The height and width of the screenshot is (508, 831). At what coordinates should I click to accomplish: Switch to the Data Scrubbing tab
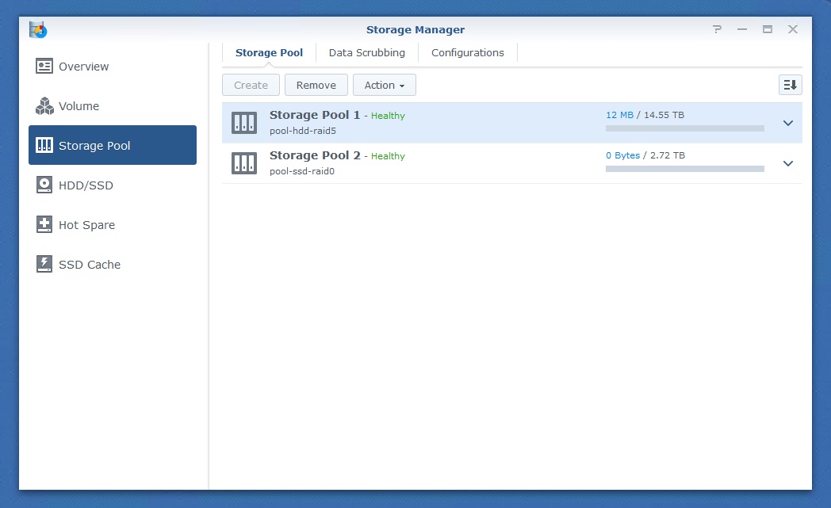366,52
